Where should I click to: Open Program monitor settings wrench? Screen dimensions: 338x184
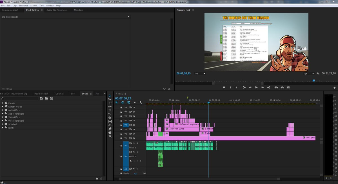click(318, 73)
